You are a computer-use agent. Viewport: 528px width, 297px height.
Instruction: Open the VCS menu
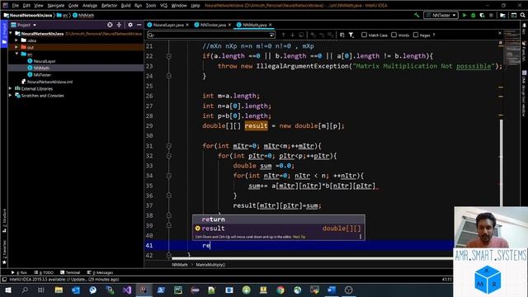pyautogui.click(x=163, y=6)
